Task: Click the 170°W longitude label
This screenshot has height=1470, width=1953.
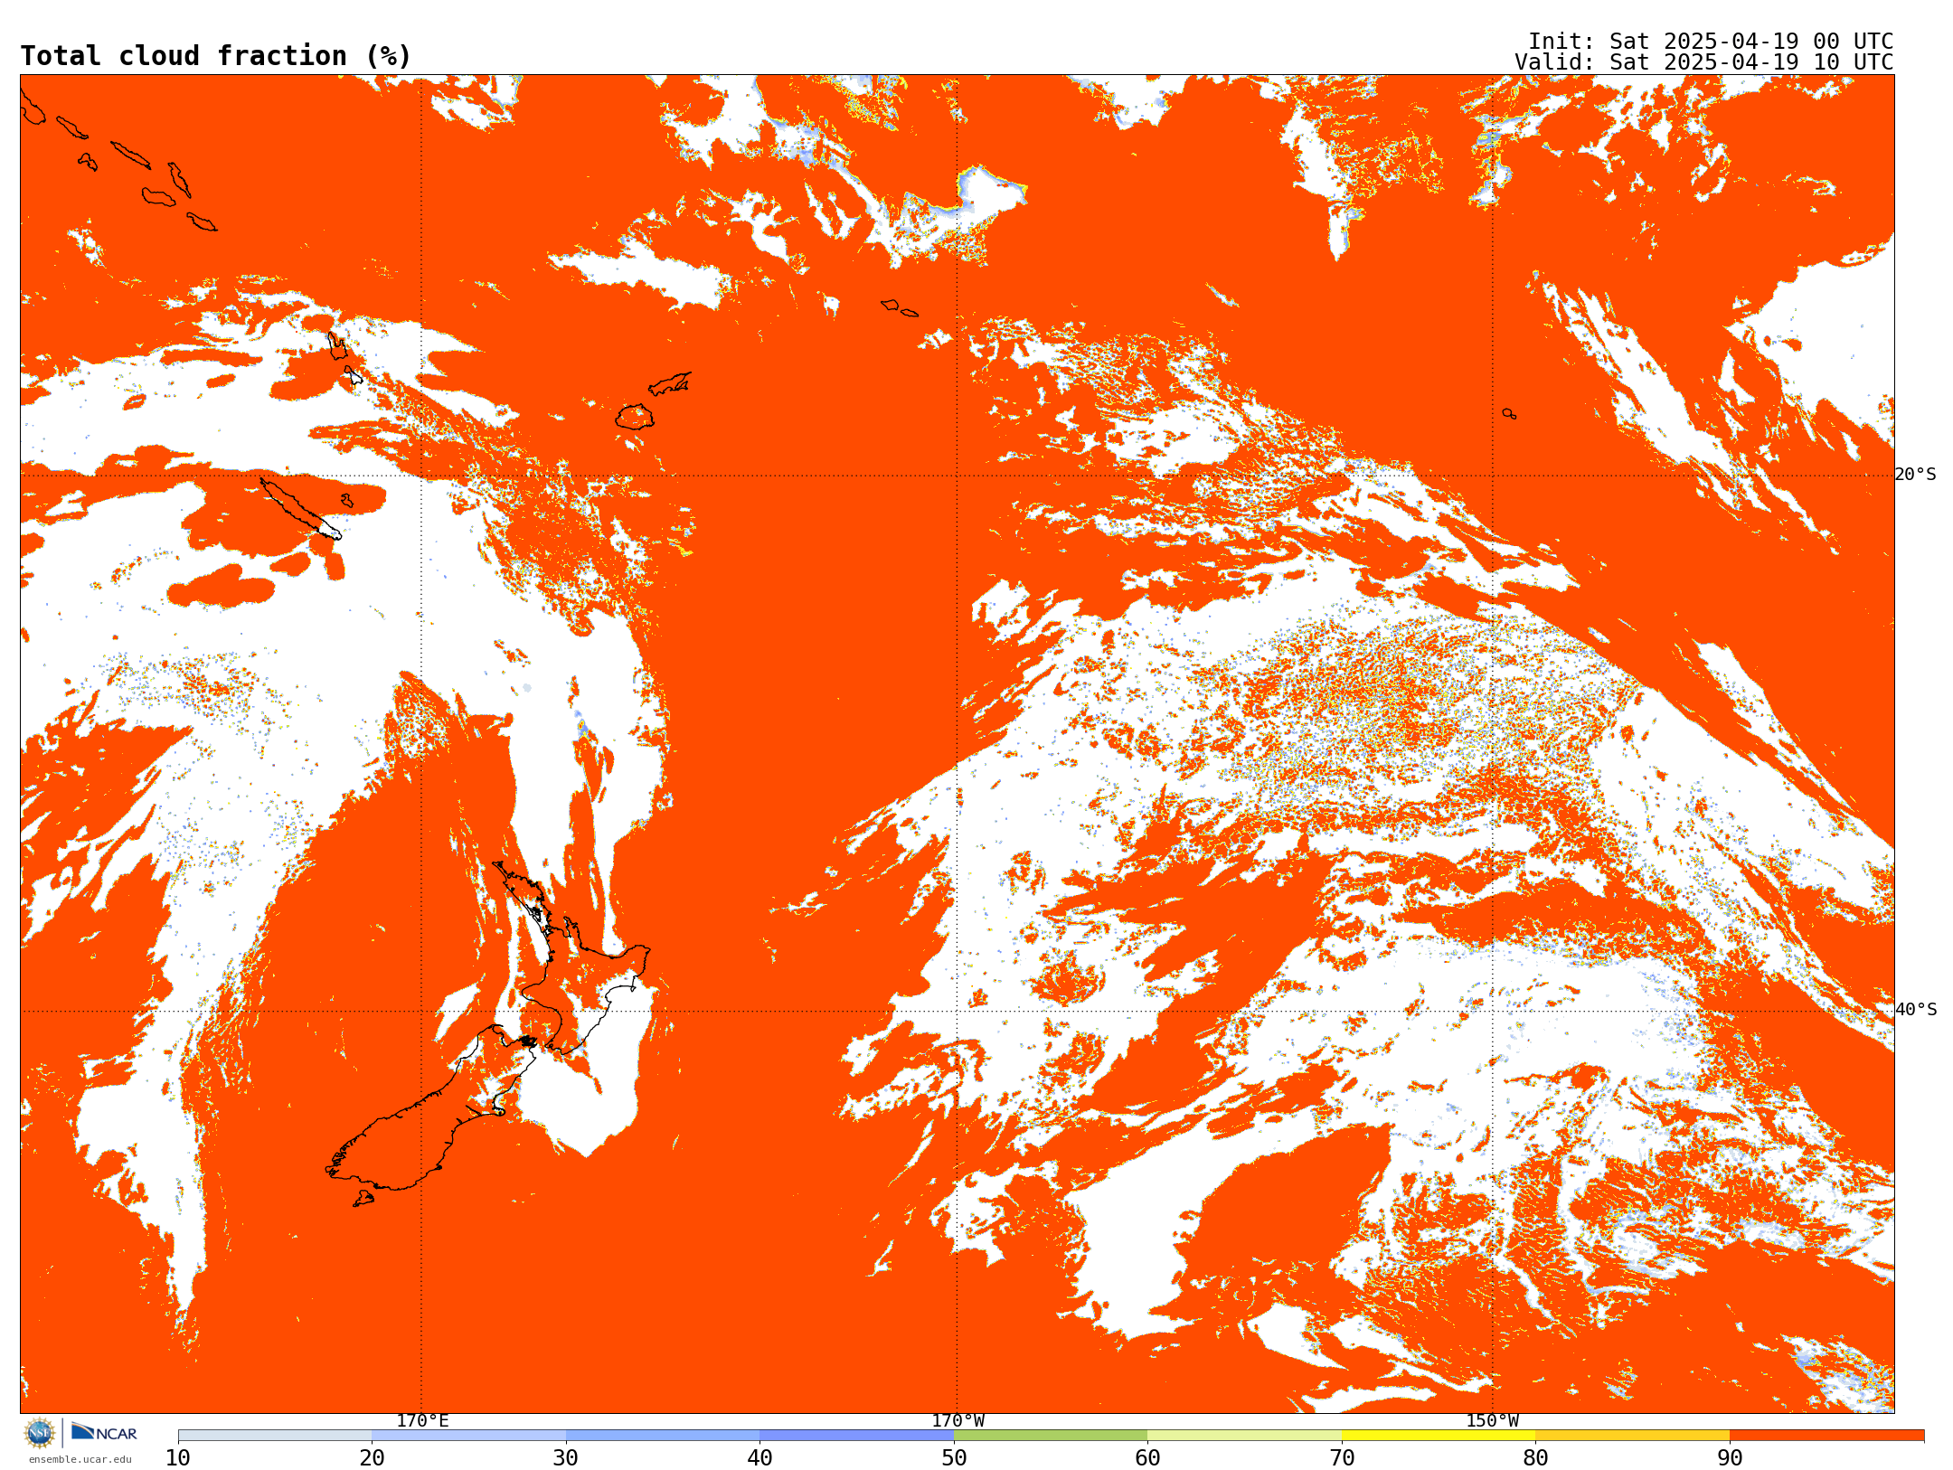Action: 958,1421
